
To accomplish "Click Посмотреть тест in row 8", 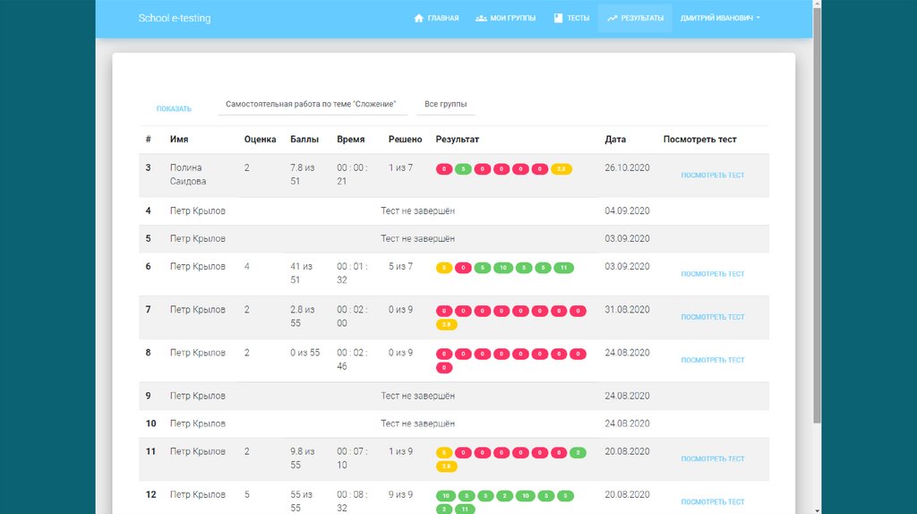I will [x=712, y=360].
